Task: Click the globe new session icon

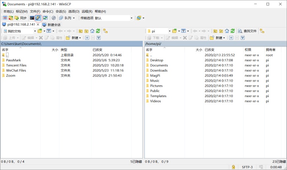Action: 139,18
